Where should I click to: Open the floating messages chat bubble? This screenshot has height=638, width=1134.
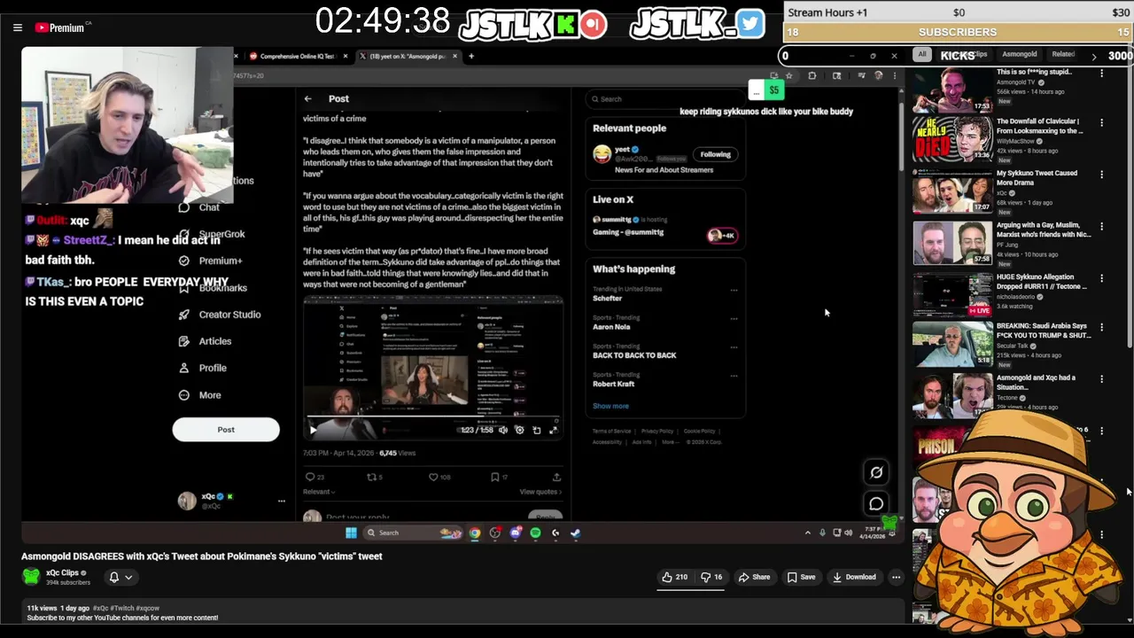tap(876, 503)
